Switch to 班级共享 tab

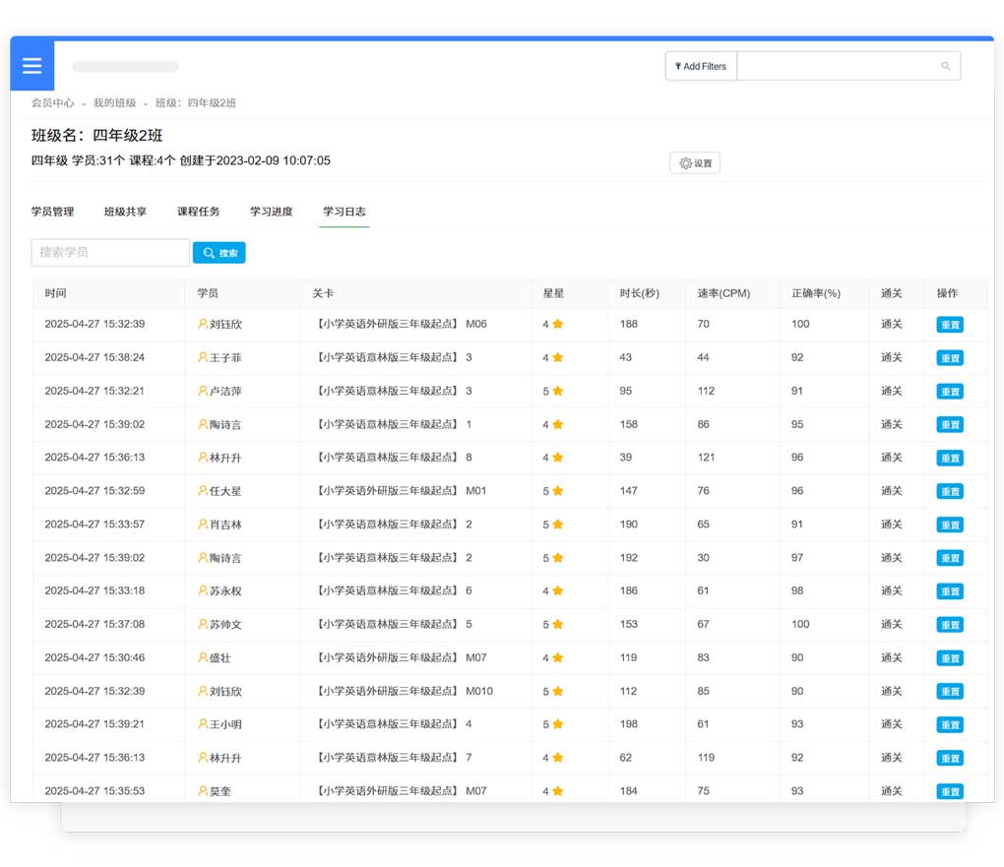[x=125, y=212]
